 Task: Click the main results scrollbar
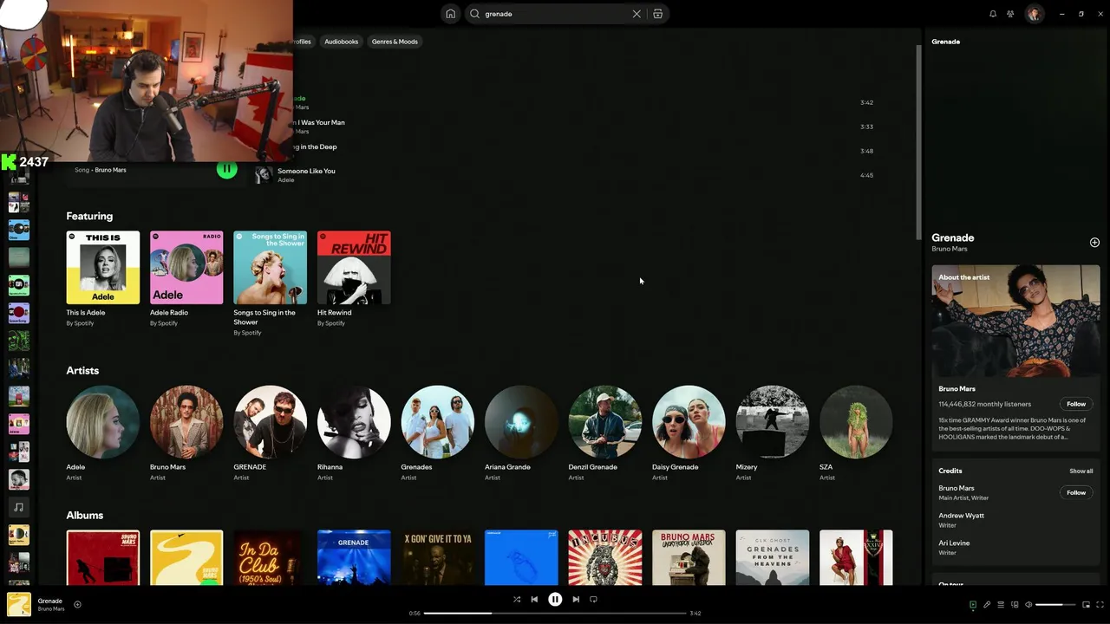[918, 143]
